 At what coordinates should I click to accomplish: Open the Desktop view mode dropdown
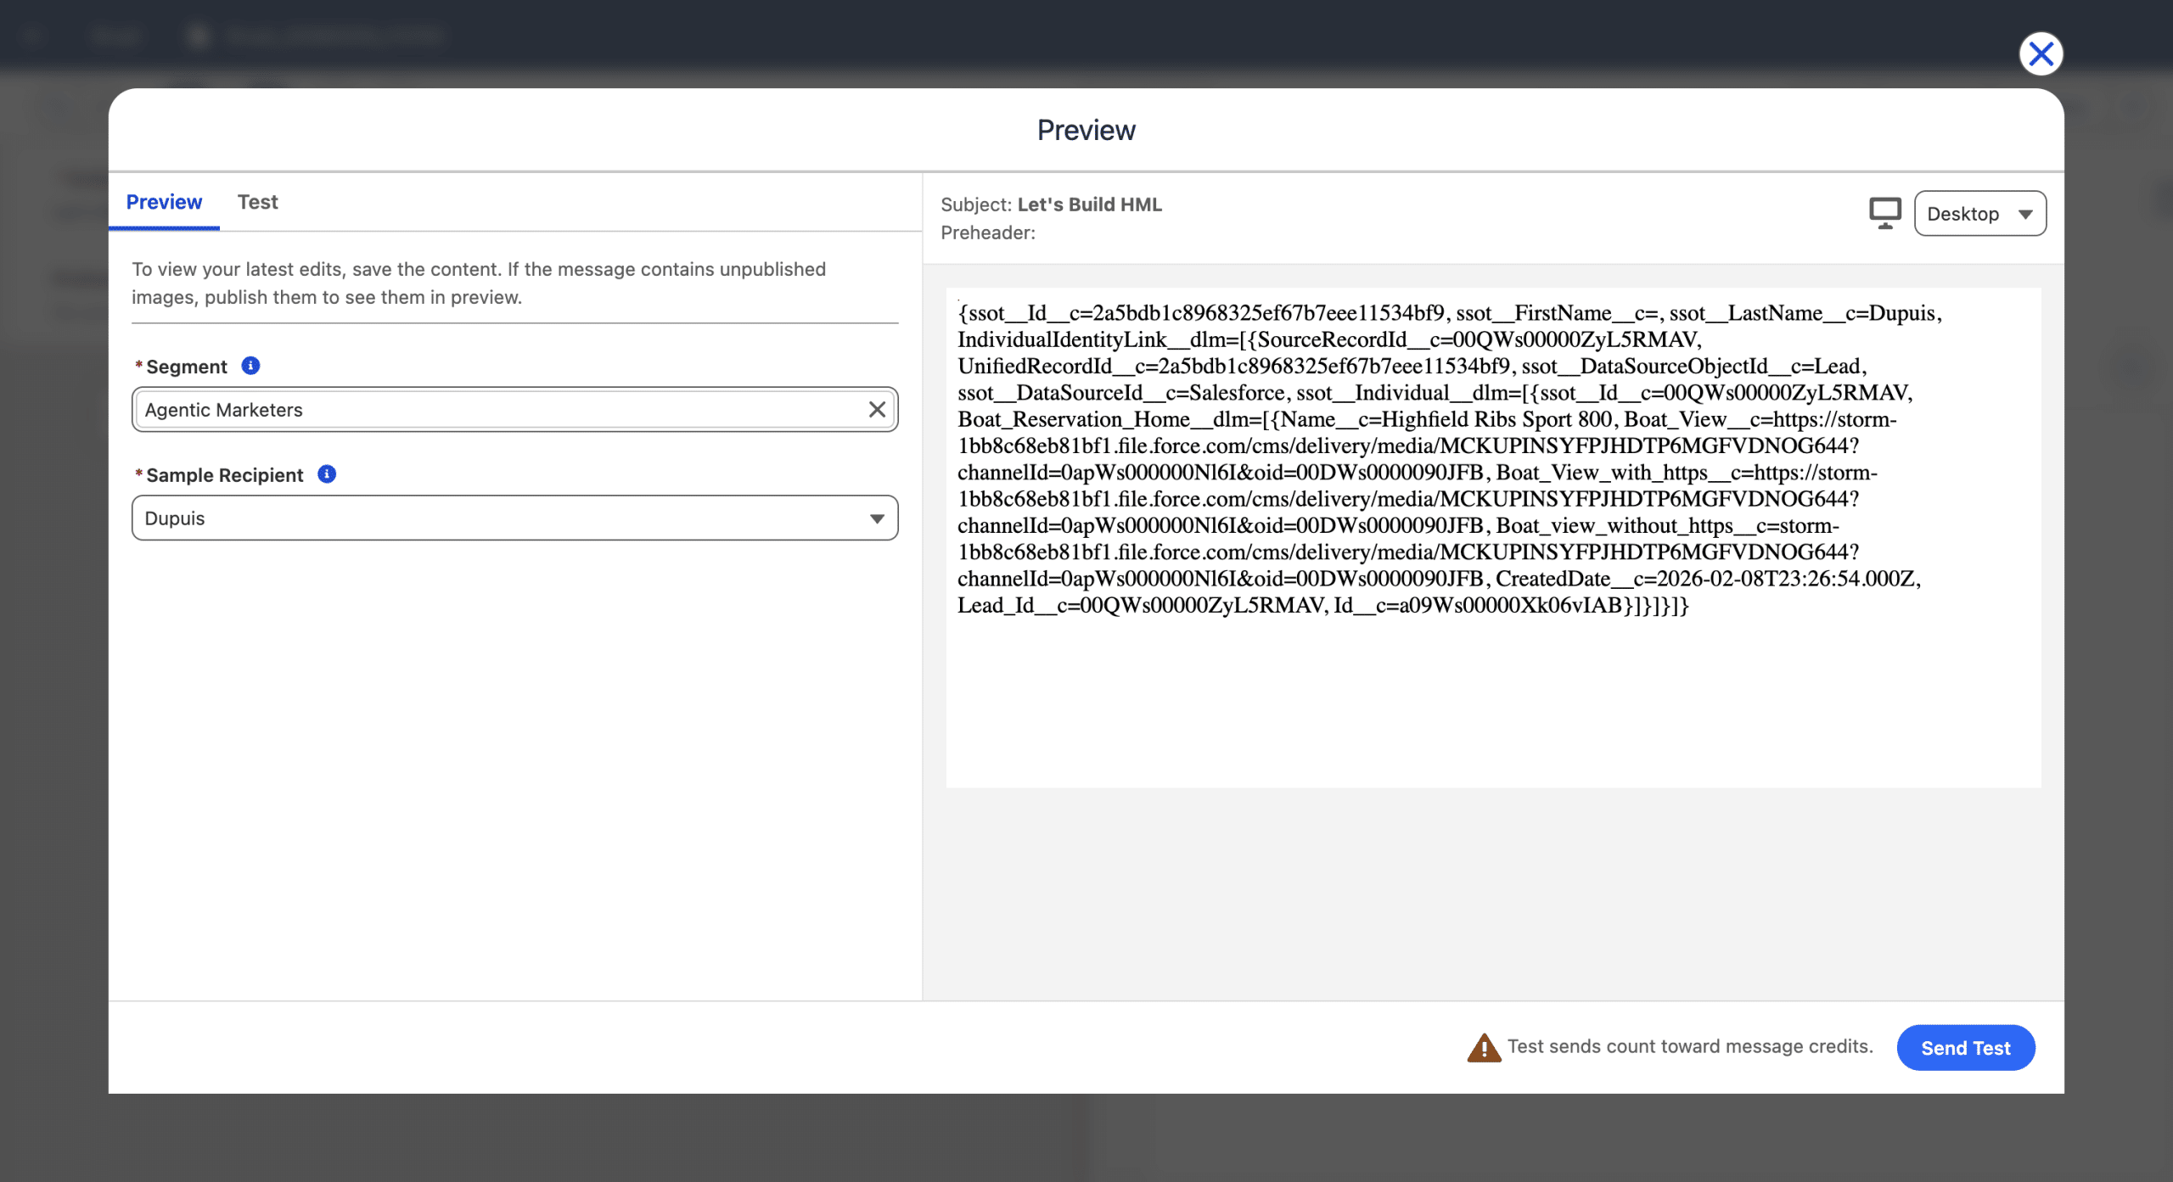pos(1979,214)
